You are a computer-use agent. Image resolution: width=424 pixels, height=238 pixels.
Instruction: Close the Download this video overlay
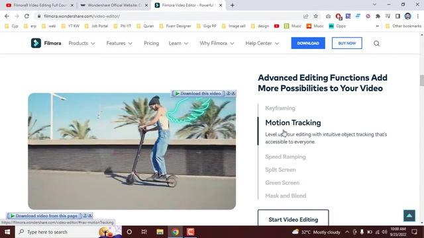coord(233,93)
